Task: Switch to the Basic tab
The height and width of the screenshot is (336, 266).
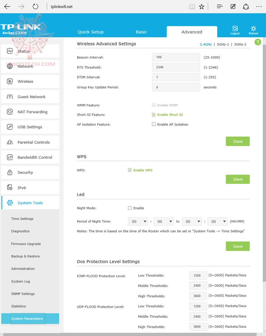Action: [141, 32]
